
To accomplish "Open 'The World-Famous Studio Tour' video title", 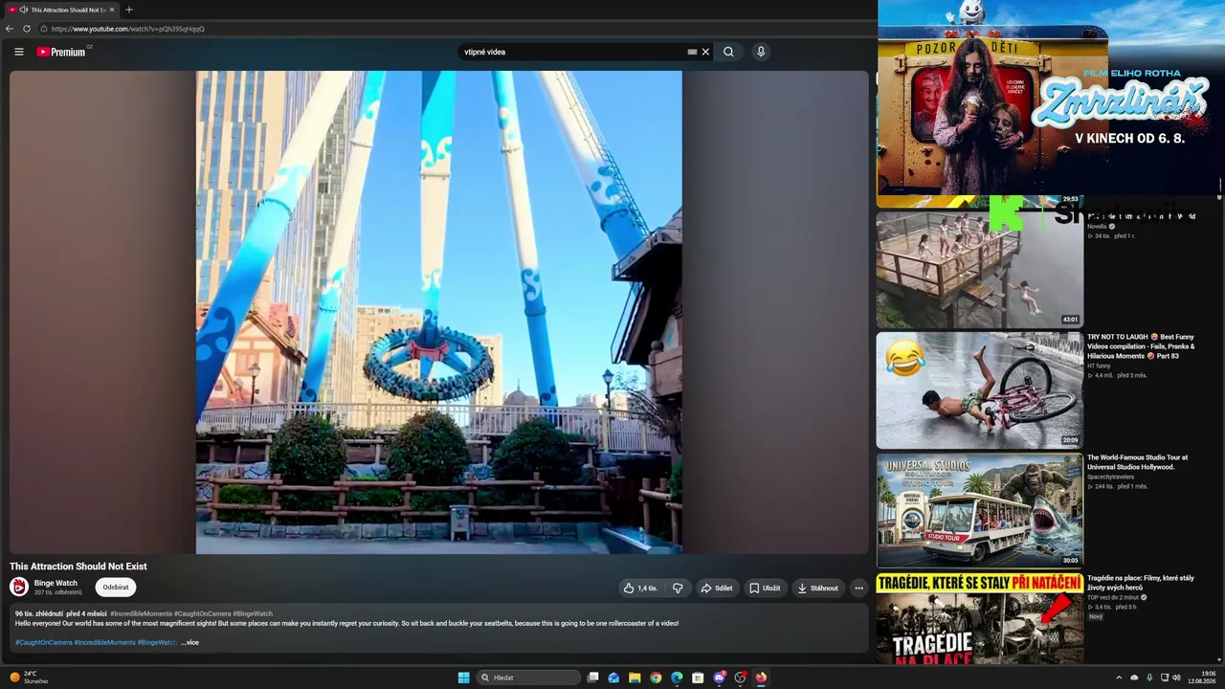I will coord(1137,461).
